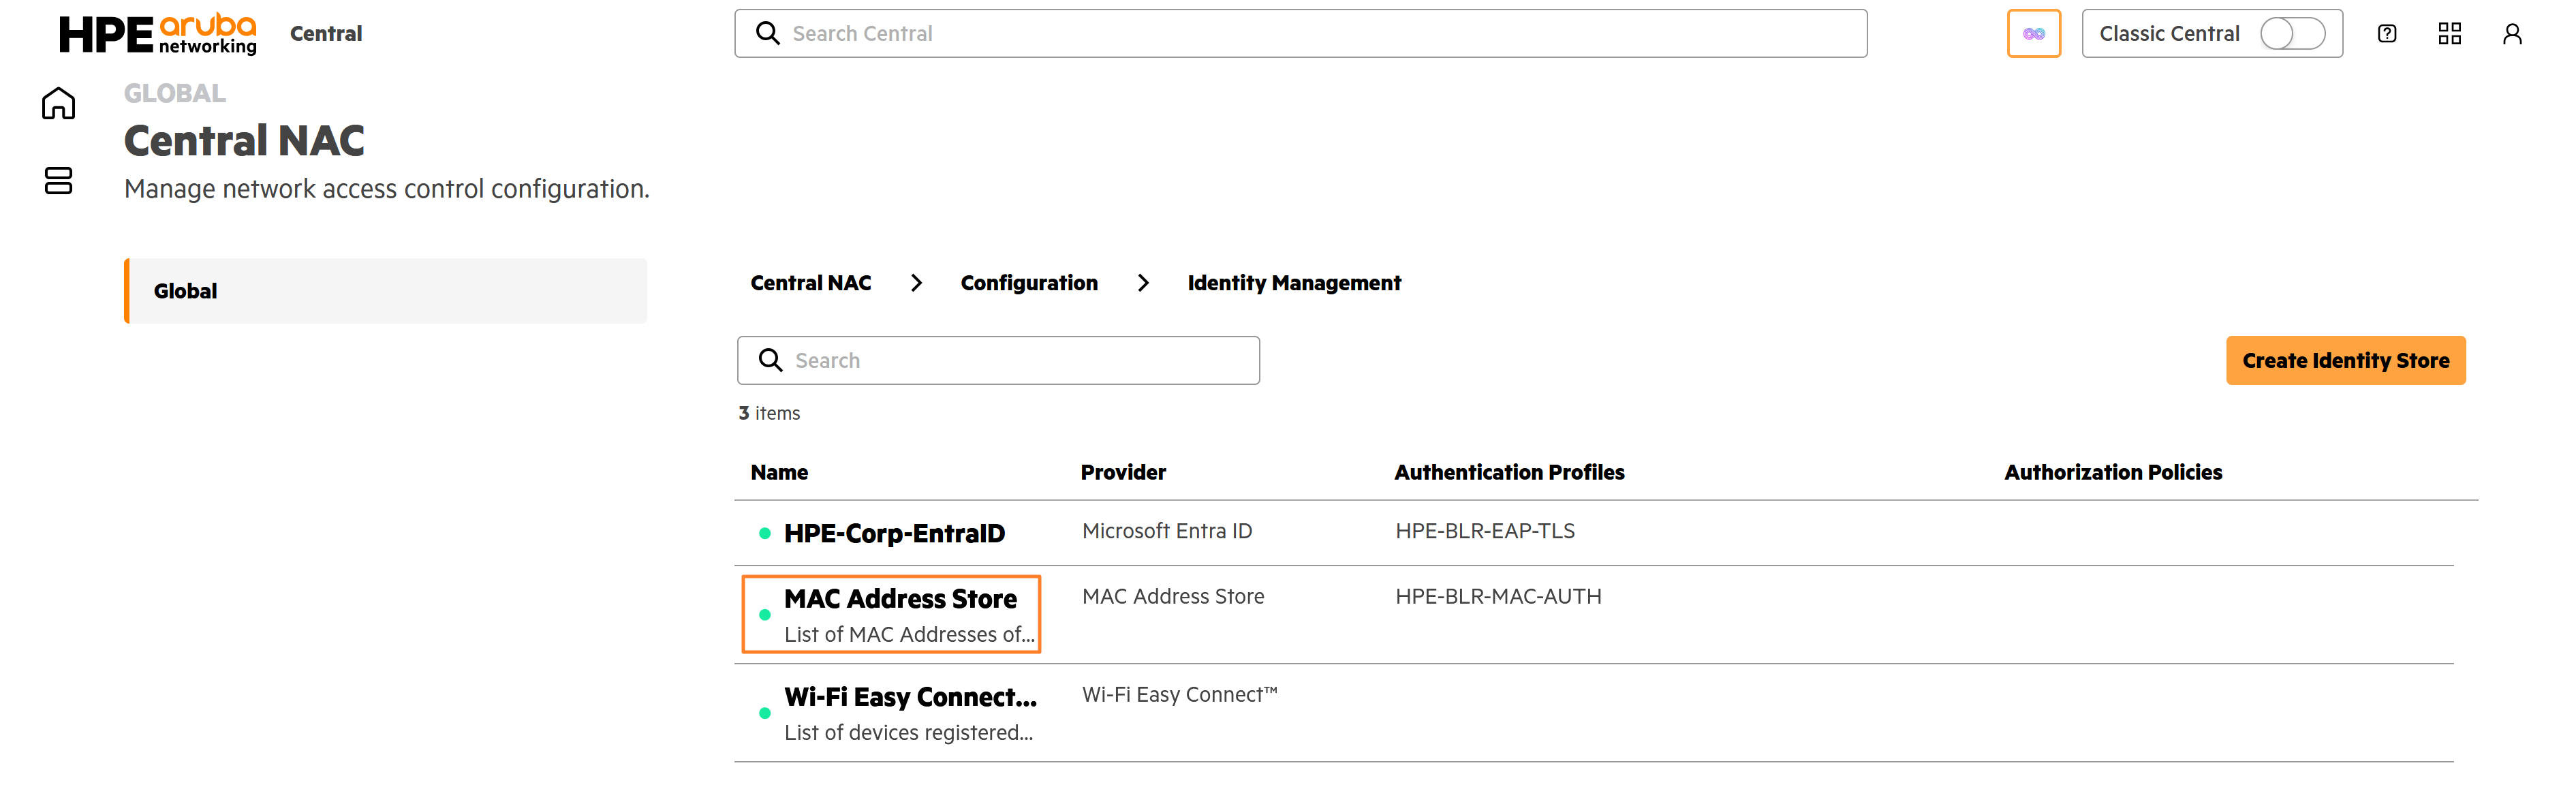
Task: Click the HPE Aruba Networking logo
Action: tap(158, 34)
